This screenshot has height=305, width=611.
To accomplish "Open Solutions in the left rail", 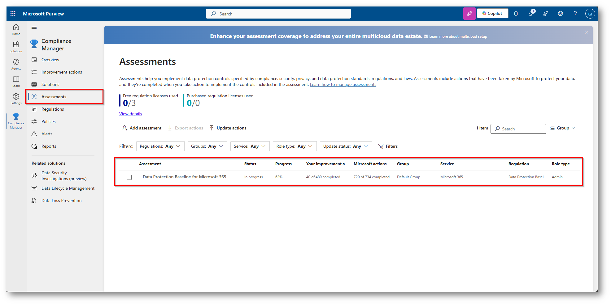I will (x=16, y=47).
